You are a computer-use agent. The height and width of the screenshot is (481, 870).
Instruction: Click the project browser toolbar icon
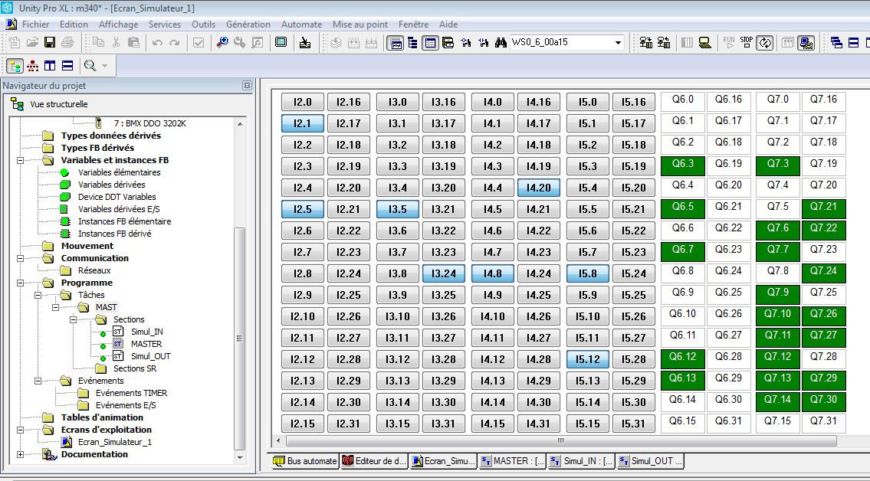(x=412, y=43)
